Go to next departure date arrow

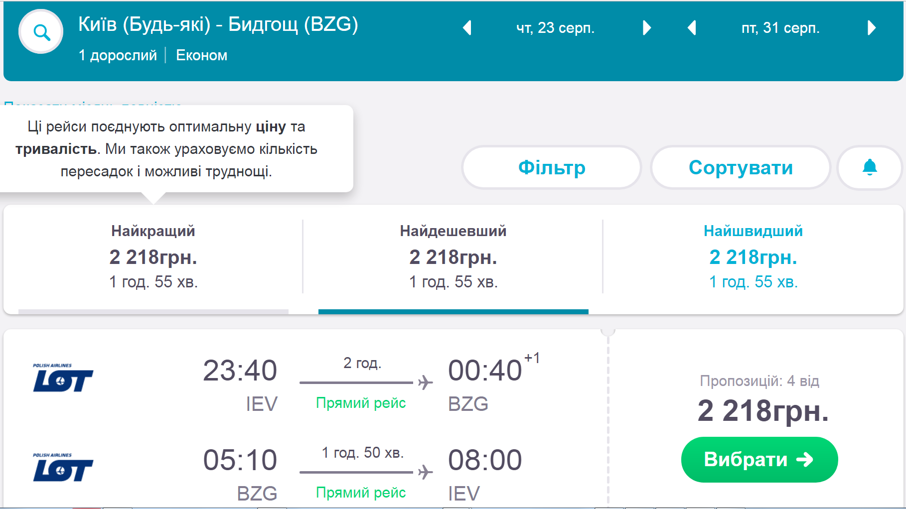coord(646,28)
